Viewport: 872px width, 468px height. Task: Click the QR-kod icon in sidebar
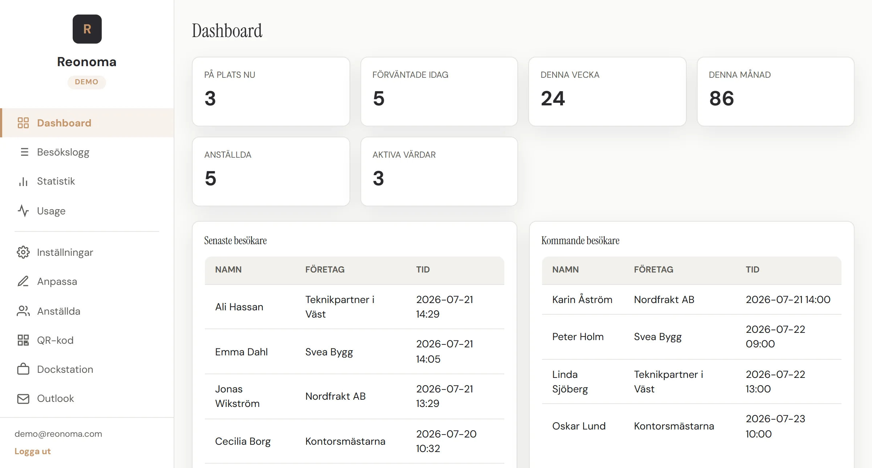tap(23, 340)
